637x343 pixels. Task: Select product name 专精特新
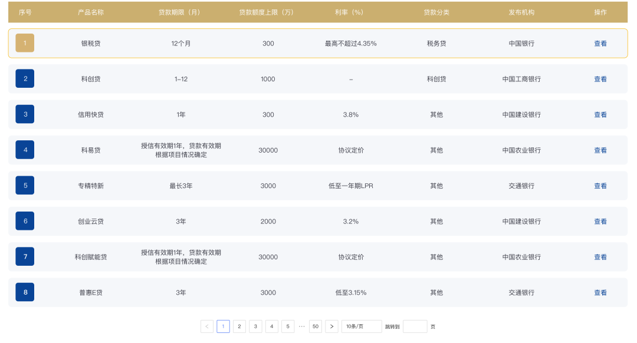click(x=91, y=186)
